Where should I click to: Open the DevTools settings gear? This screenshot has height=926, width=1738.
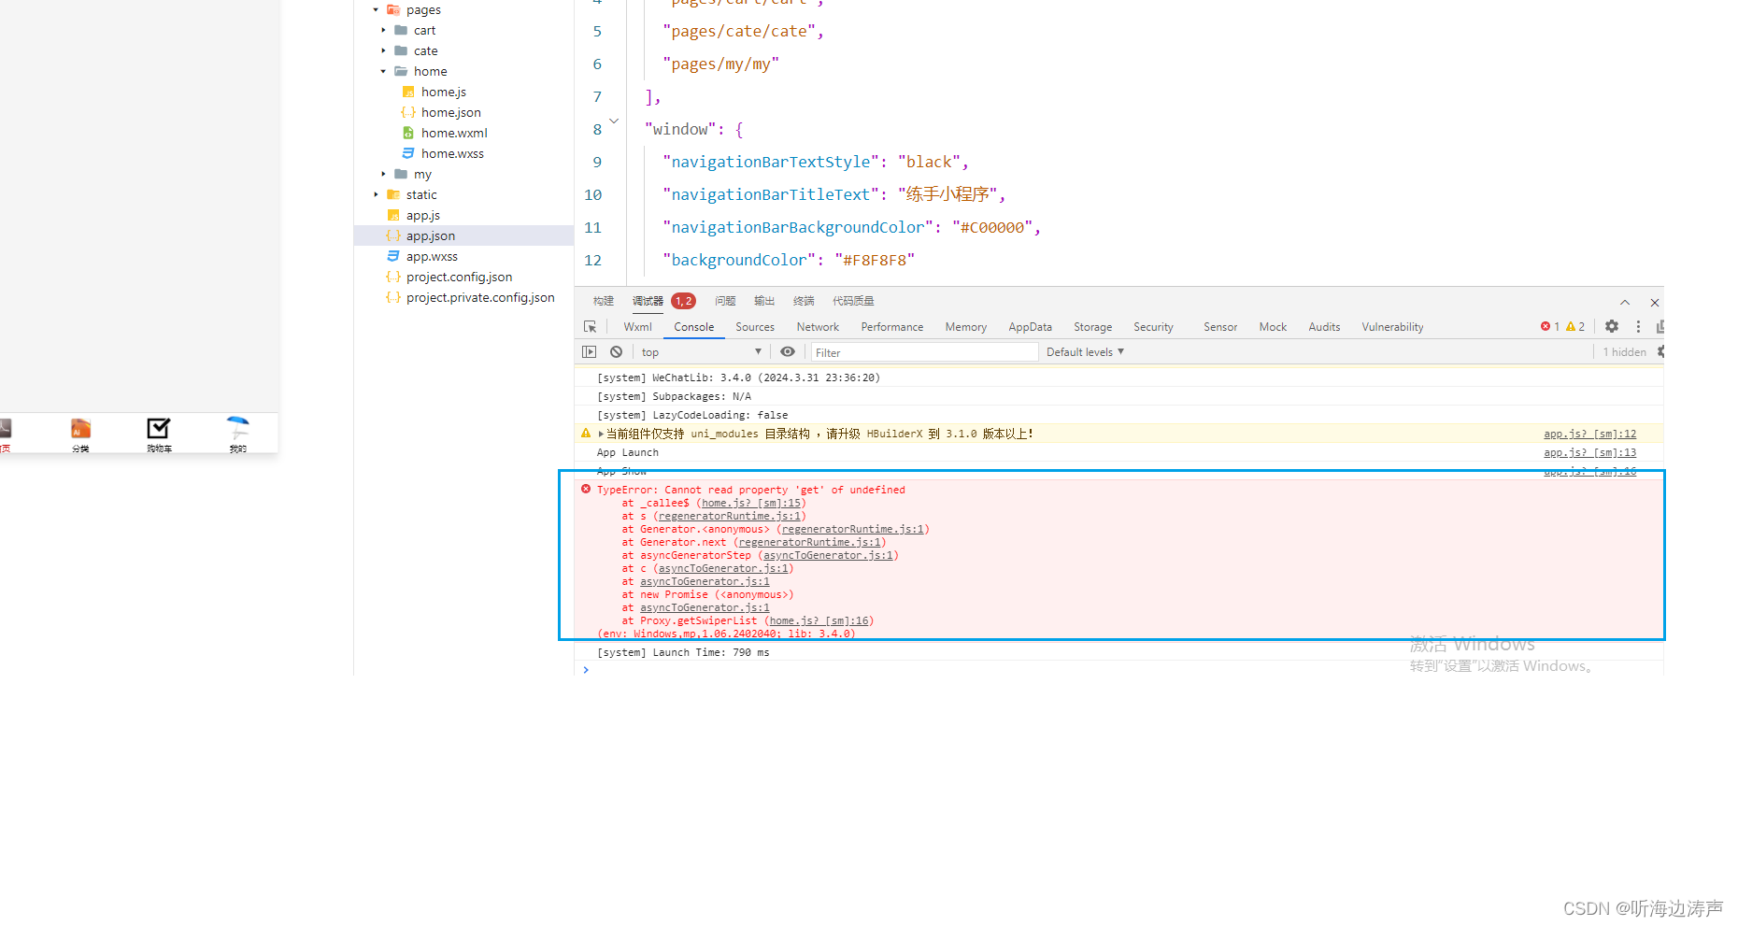1611,326
